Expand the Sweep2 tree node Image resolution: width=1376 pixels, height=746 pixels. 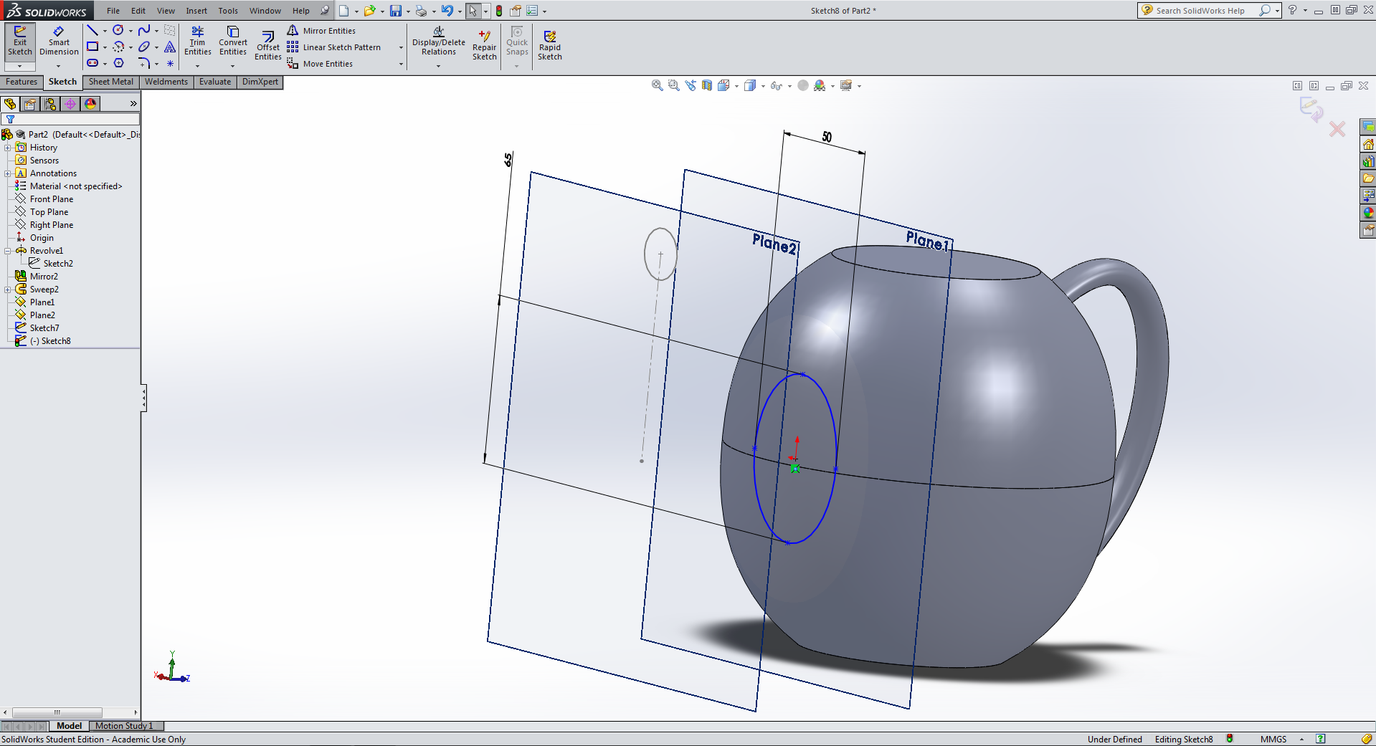[8, 290]
